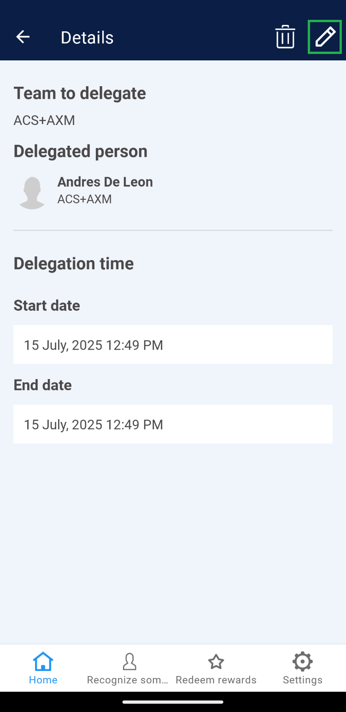Tap ACS+AXM under Team to delegate

[x=44, y=120]
